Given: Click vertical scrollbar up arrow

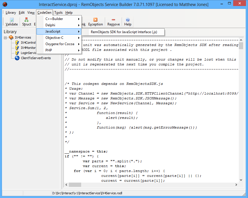Looking at the screenshot, I should pyautogui.click(x=241, y=40).
